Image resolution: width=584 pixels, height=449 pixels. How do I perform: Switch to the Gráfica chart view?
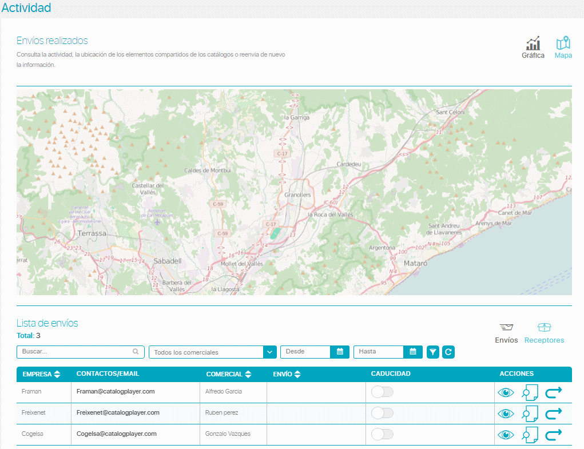click(x=533, y=47)
